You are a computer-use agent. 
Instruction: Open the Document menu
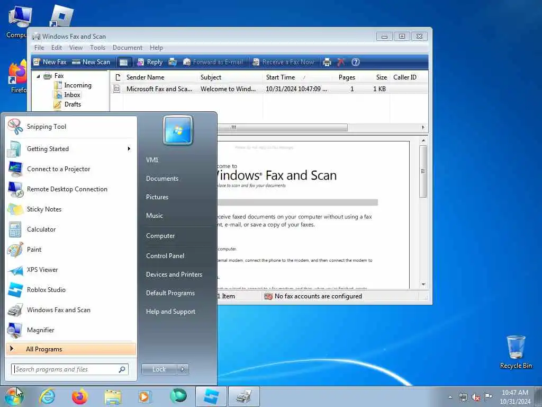(127, 48)
